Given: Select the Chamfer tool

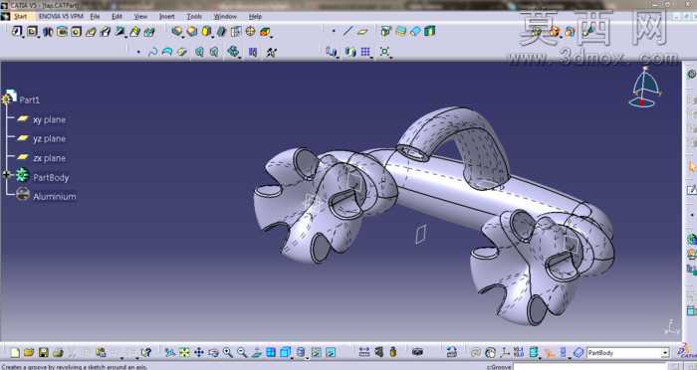Looking at the screenshot, I should [191, 32].
